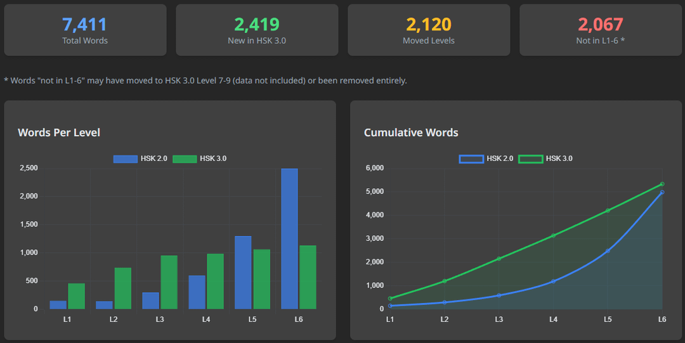Toggle HSK 2.0 legend in Words Per Level
The height and width of the screenshot is (343, 685).
pyautogui.click(x=140, y=159)
